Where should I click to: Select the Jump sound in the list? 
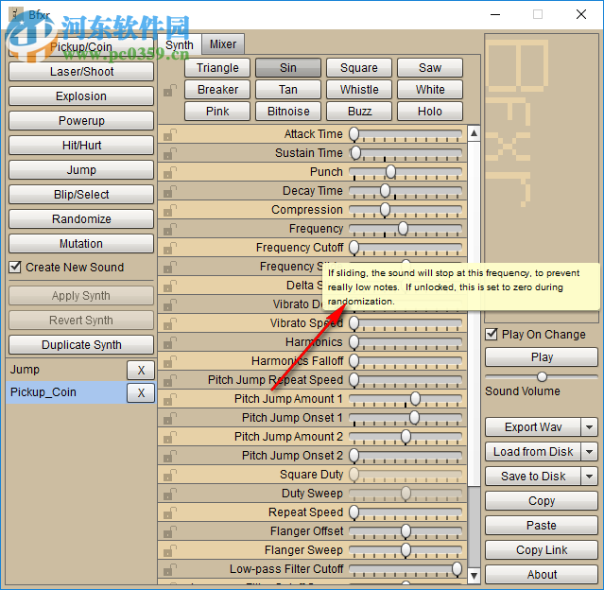tap(66, 370)
